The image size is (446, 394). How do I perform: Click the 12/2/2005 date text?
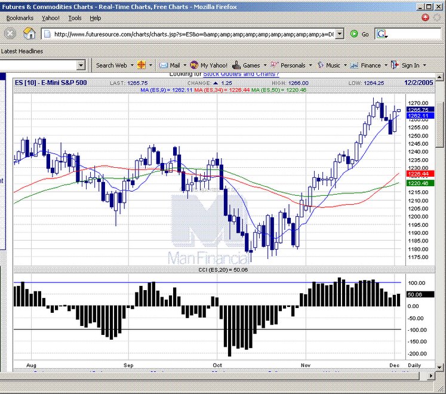coord(419,83)
